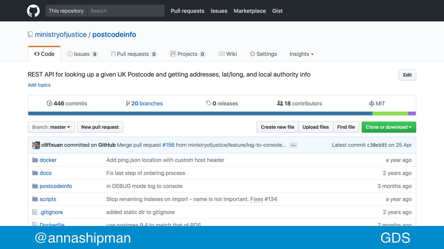View the 446 commits link

coord(67,103)
